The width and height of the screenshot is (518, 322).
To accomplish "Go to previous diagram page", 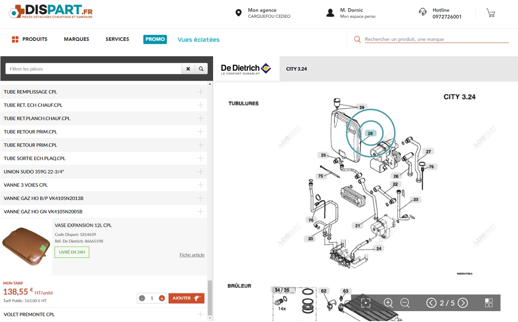I will [431, 303].
